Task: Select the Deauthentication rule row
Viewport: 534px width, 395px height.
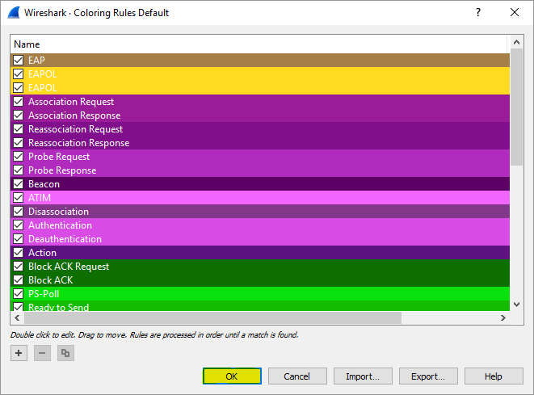Action: click(x=260, y=239)
